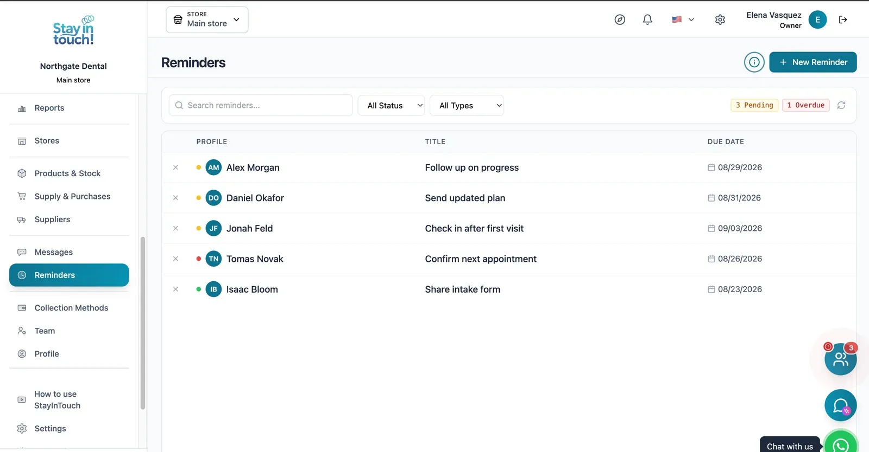This screenshot has width=869, height=452.
Task: Click the Elena Vasquez profile avatar
Action: (x=817, y=20)
